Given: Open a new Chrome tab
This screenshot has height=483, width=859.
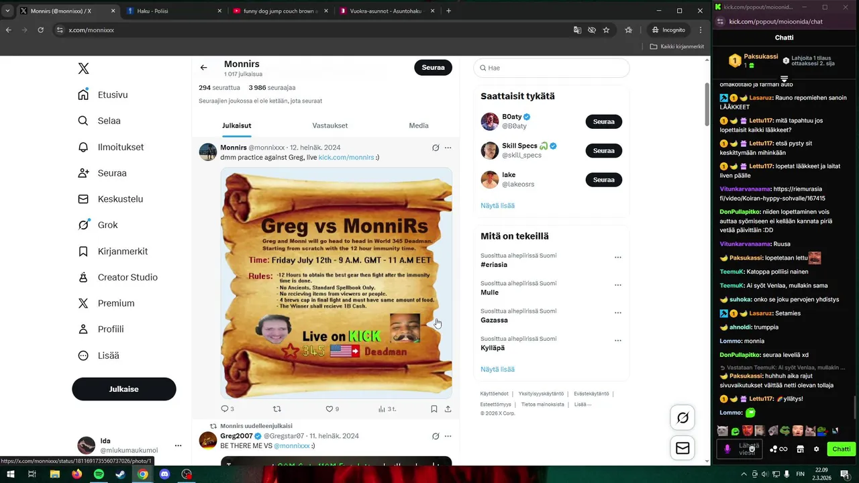Looking at the screenshot, I should (x=448, y=11).
